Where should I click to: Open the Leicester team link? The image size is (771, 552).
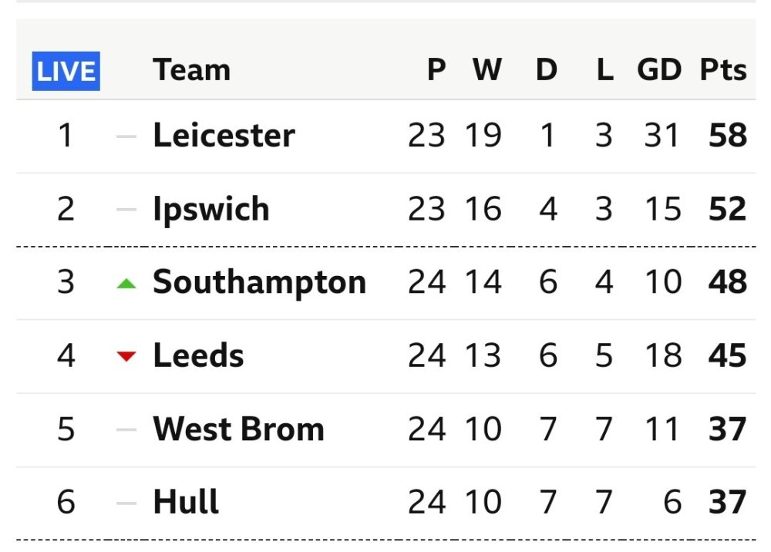pos(224,136)
